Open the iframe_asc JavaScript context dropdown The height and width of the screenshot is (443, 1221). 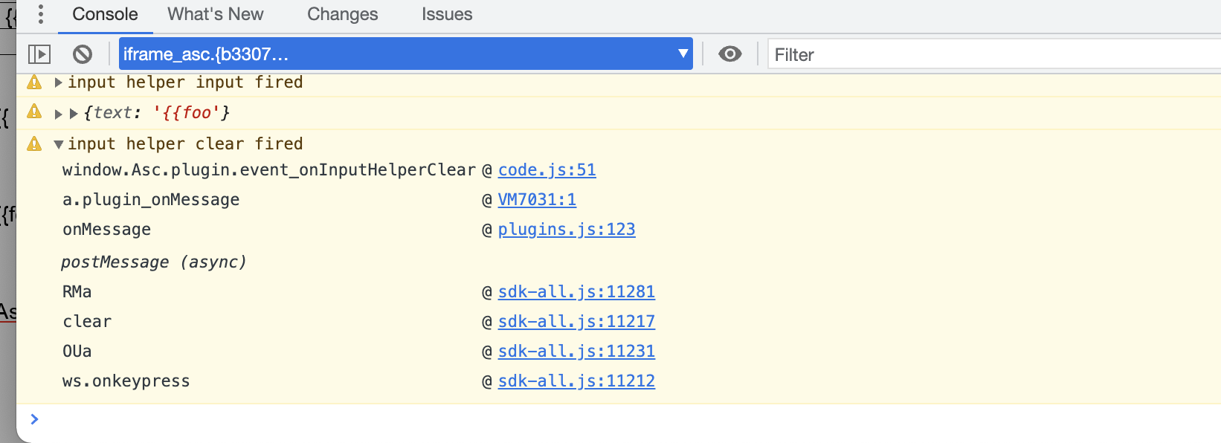point(406,54)
